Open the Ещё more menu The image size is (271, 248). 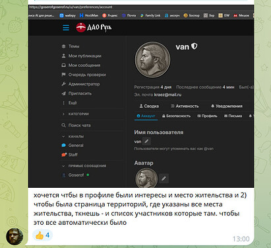[69, 103]
